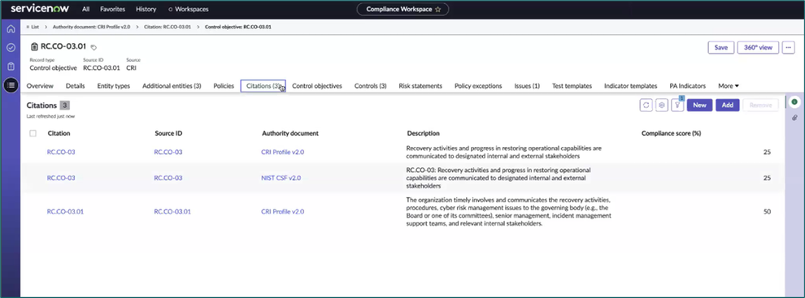Open the PA Indicators tab

(687, 86)
